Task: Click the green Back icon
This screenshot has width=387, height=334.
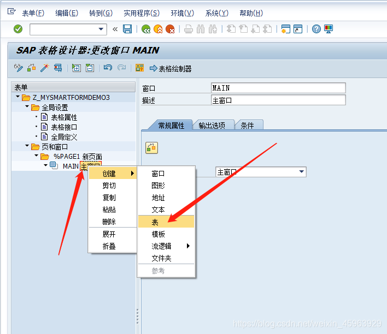Action: (146, 29)
